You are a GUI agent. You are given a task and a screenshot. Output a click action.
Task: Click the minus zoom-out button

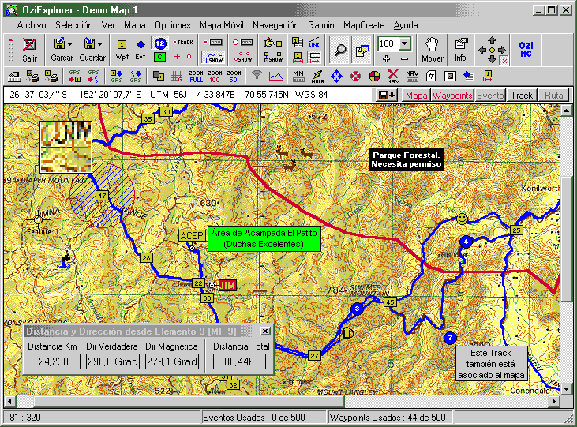coord(404,58)
